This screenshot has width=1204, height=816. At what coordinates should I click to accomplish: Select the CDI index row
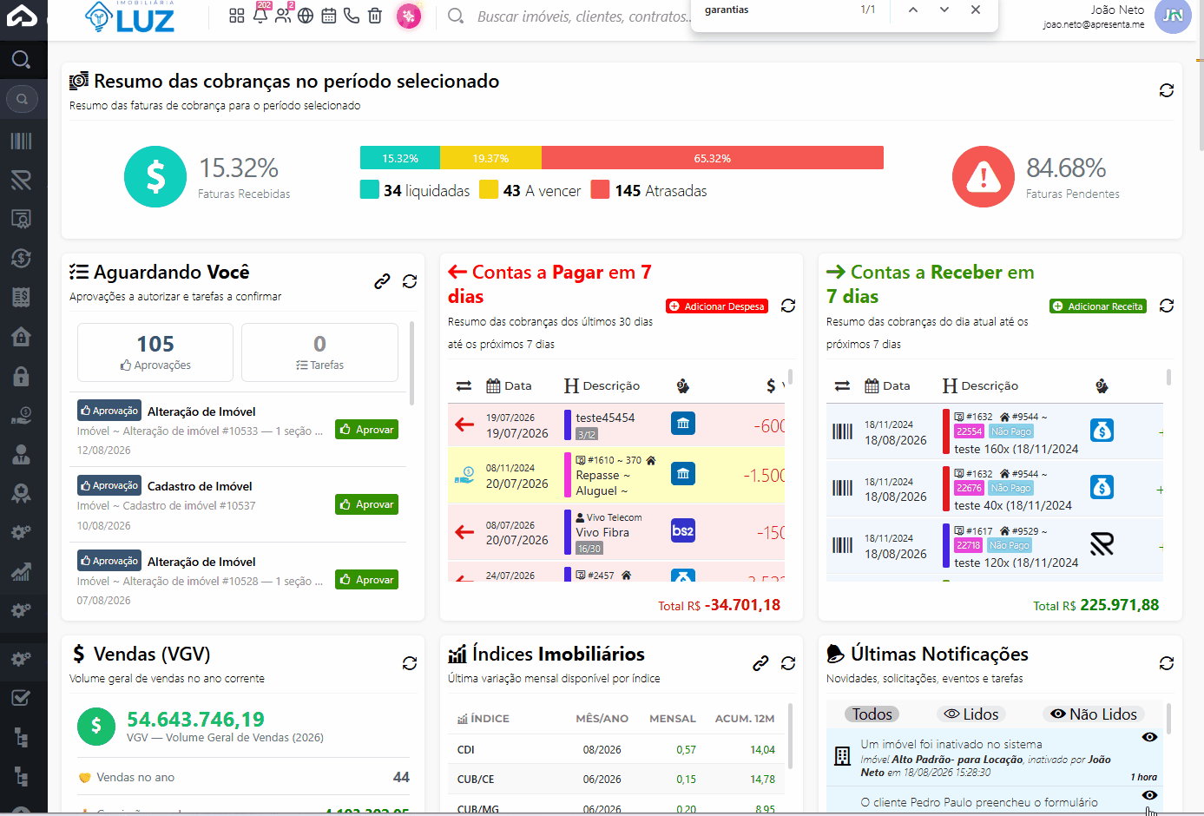pyautogui.click(x=616, y=749)
